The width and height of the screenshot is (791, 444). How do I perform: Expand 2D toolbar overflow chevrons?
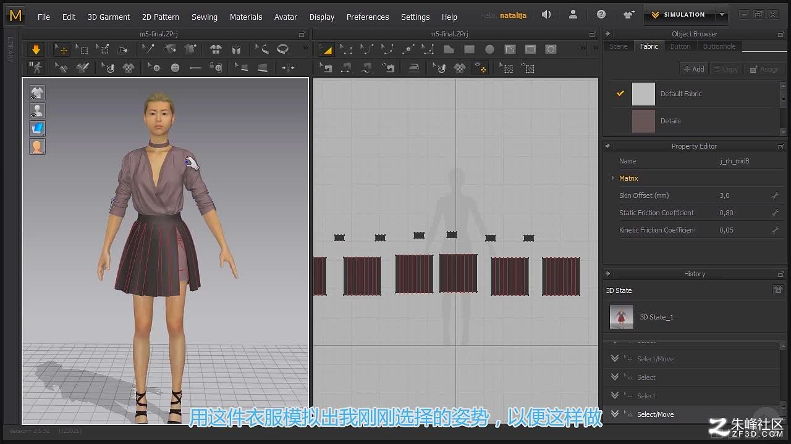[x=583, y=49]
